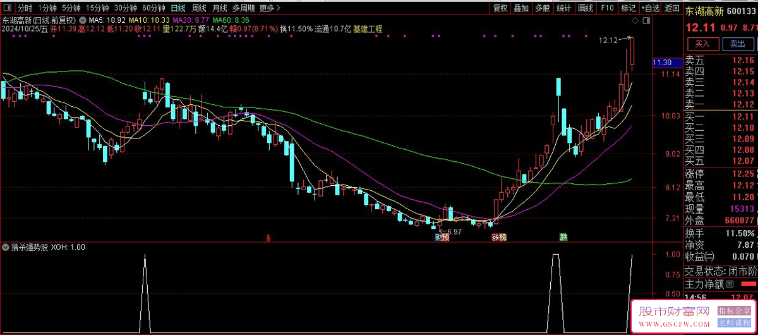Click the blue 卖出 sell button

(738, 44)
